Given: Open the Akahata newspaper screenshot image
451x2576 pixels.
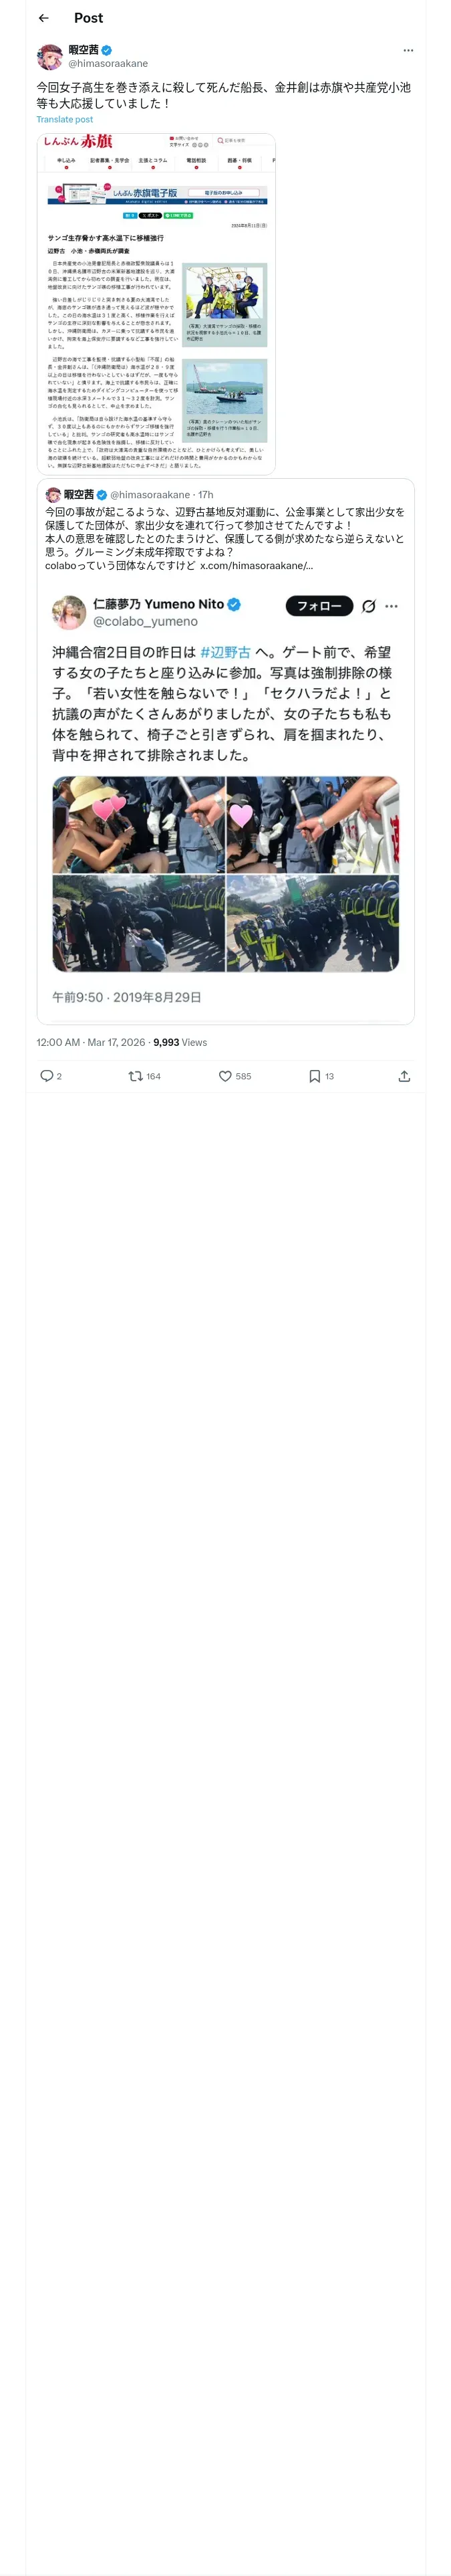Looking at the screenshot, I should tap(156, 303).
